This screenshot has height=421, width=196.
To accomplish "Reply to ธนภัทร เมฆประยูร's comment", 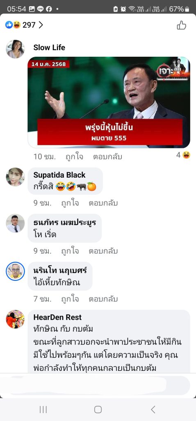I will (103, 251).
